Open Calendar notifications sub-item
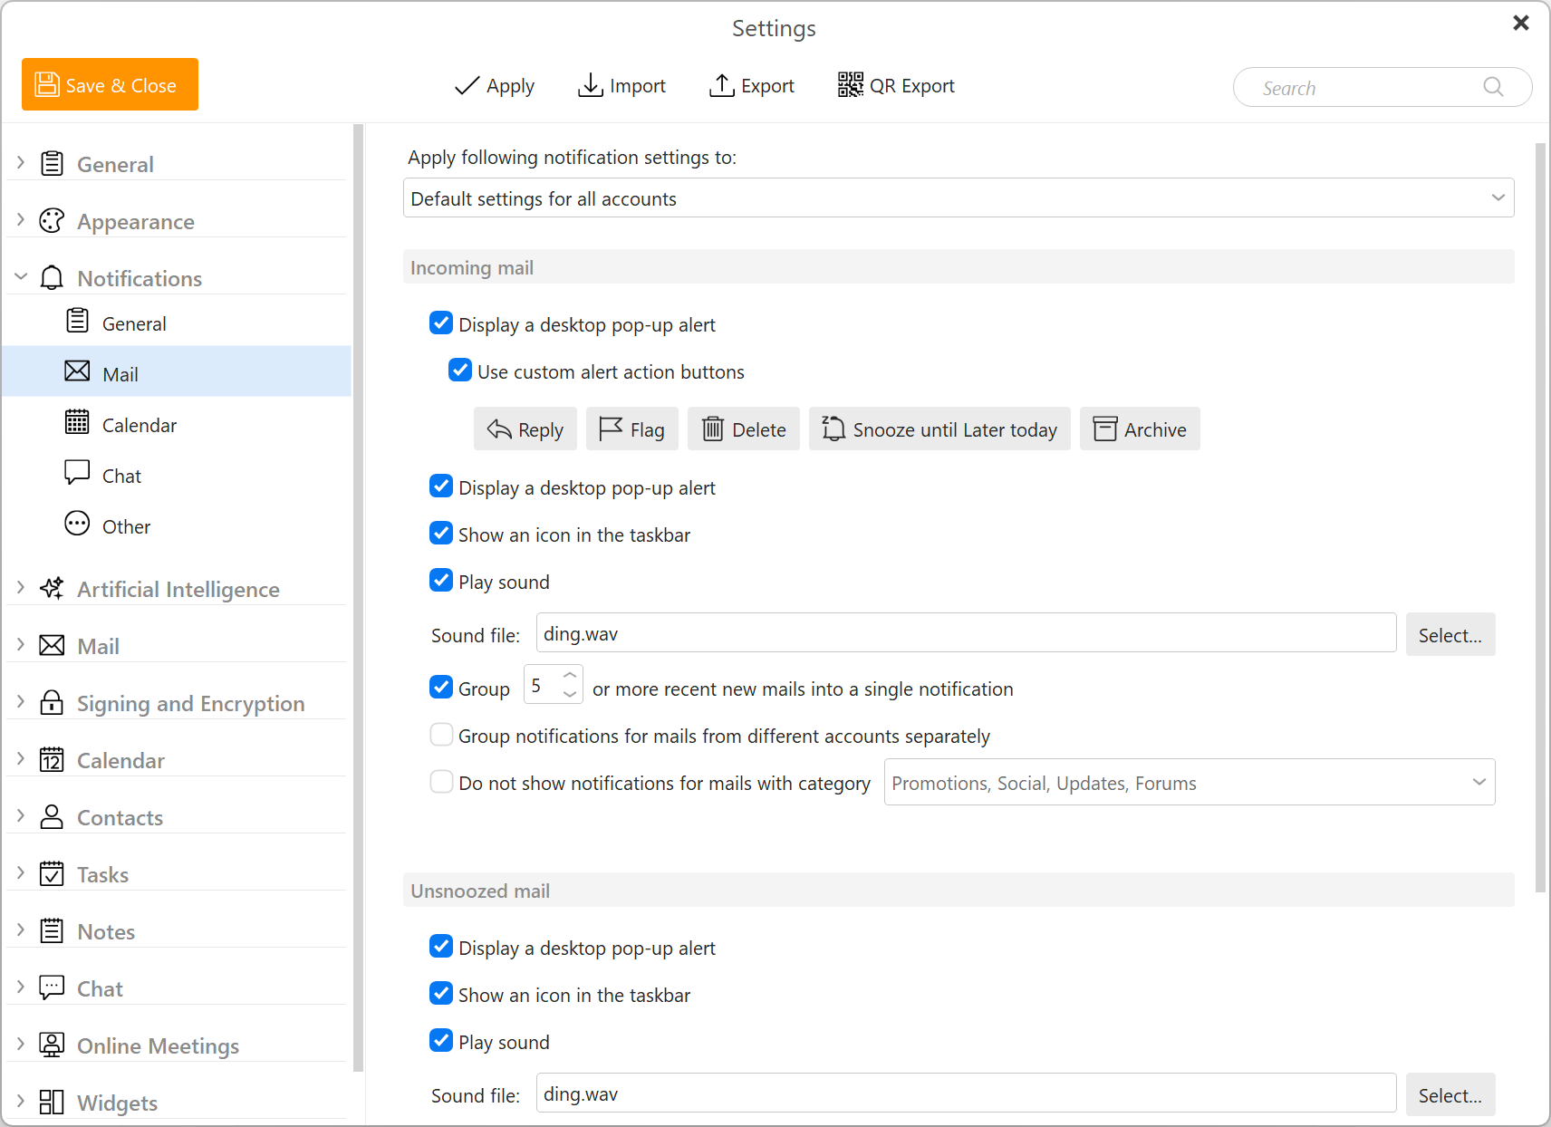Image resolution: width=1551 pixels, height=1127 pixels. click(177, 423)
